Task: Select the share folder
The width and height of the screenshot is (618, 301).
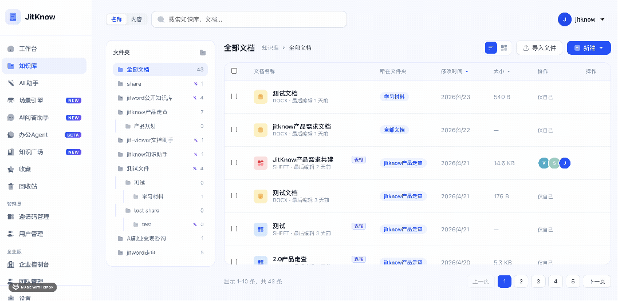Action: tap(160, 84)
